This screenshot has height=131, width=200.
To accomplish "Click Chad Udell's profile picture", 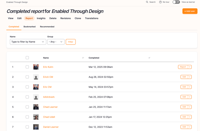I will click(36, 117).
